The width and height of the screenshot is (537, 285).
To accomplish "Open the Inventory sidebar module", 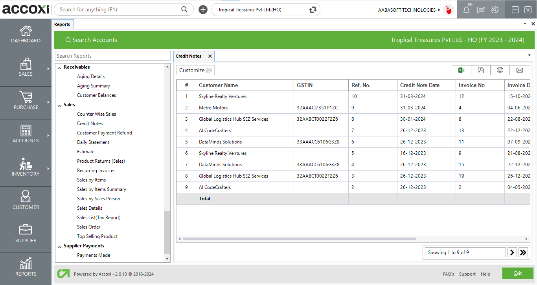I will click(26, 168).
